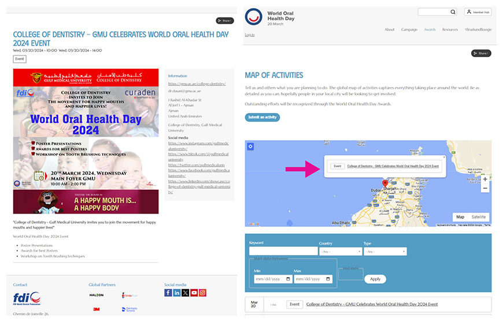Open the Campaign menu item
This screenshot has height=322, width=503.
[x=409, y=29]
